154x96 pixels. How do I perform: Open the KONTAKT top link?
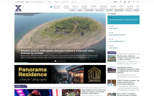pos(74,2)
